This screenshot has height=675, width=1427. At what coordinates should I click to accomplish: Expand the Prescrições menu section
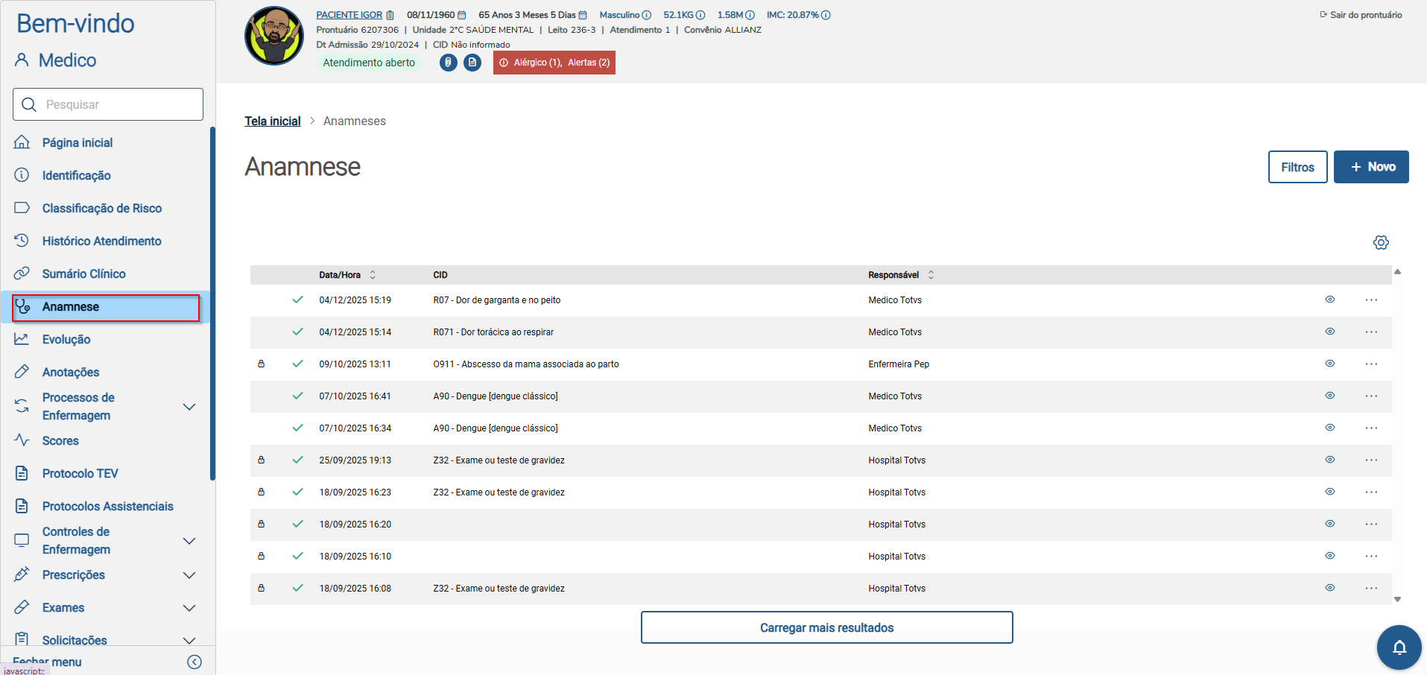[189, 575]
